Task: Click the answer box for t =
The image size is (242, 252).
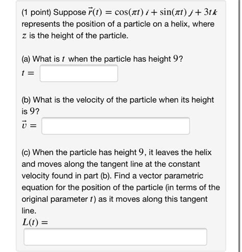Action: [x=79, y=74]
